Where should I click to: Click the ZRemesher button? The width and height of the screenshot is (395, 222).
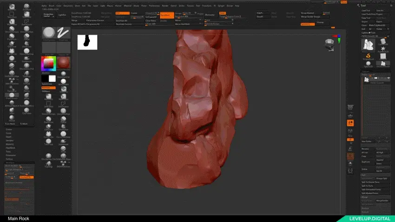tap(211, 15)
